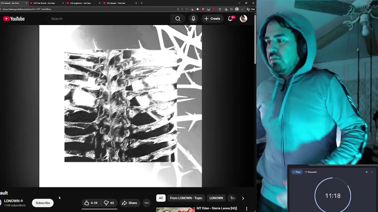Screen dimensions: 378x212
Task: Subscribe to the LONOWN channel
Action: (x=43, y=203)
